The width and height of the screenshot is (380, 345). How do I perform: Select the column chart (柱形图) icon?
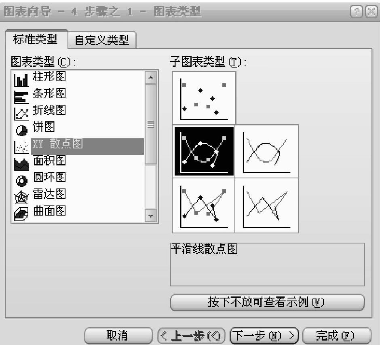[x=21, y=80]
